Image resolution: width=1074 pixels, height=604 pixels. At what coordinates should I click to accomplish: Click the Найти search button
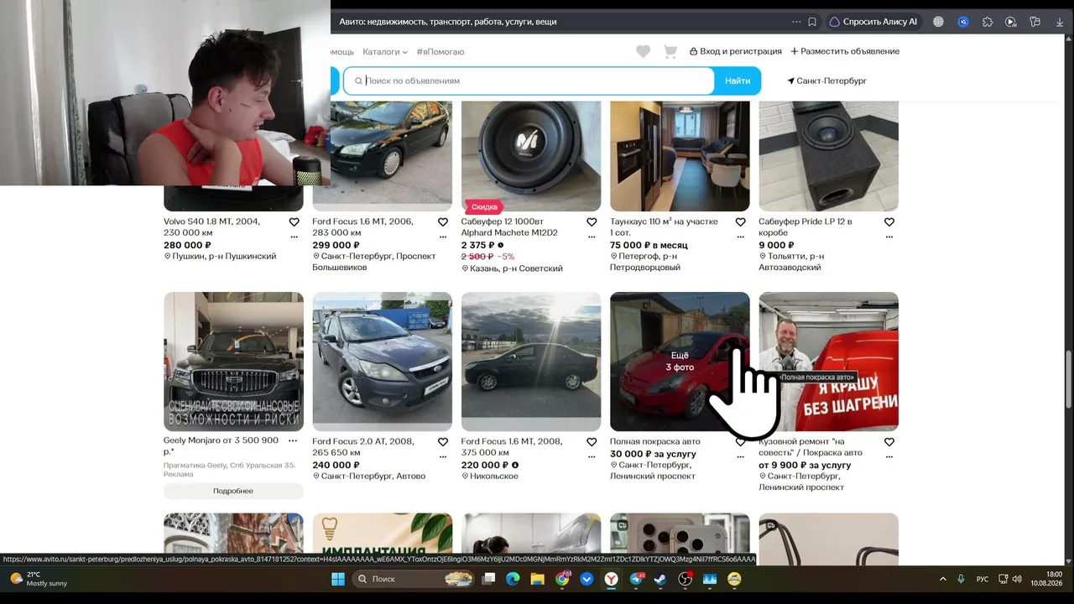pyautogui.click(x=738, y=81)
